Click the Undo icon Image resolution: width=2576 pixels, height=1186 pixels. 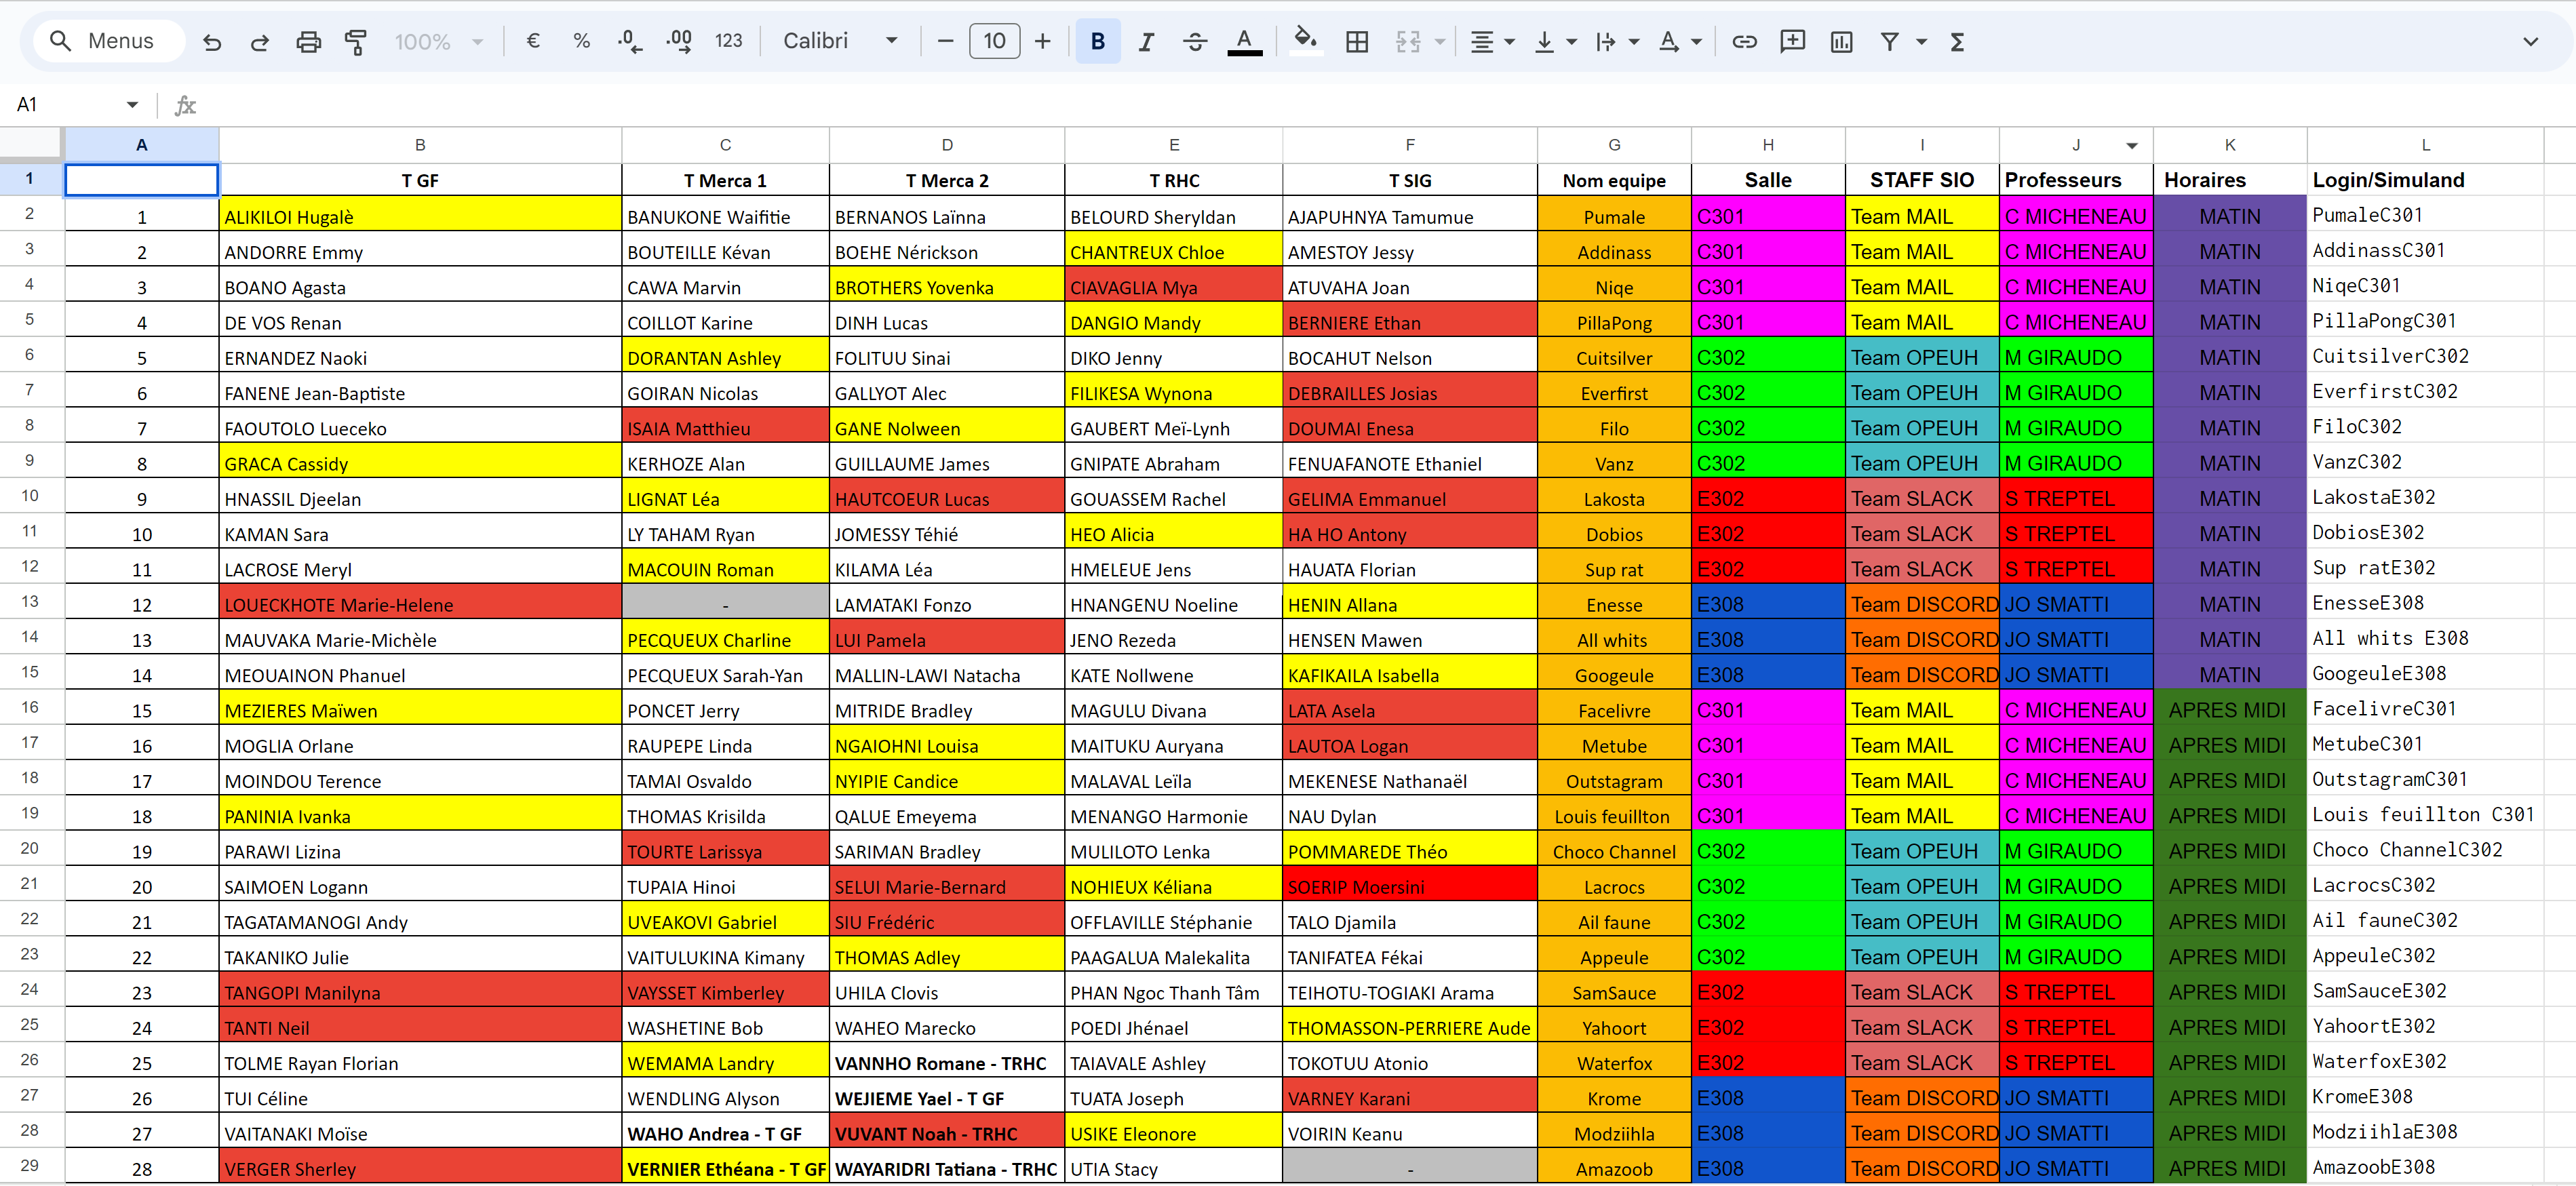[211, 41]
